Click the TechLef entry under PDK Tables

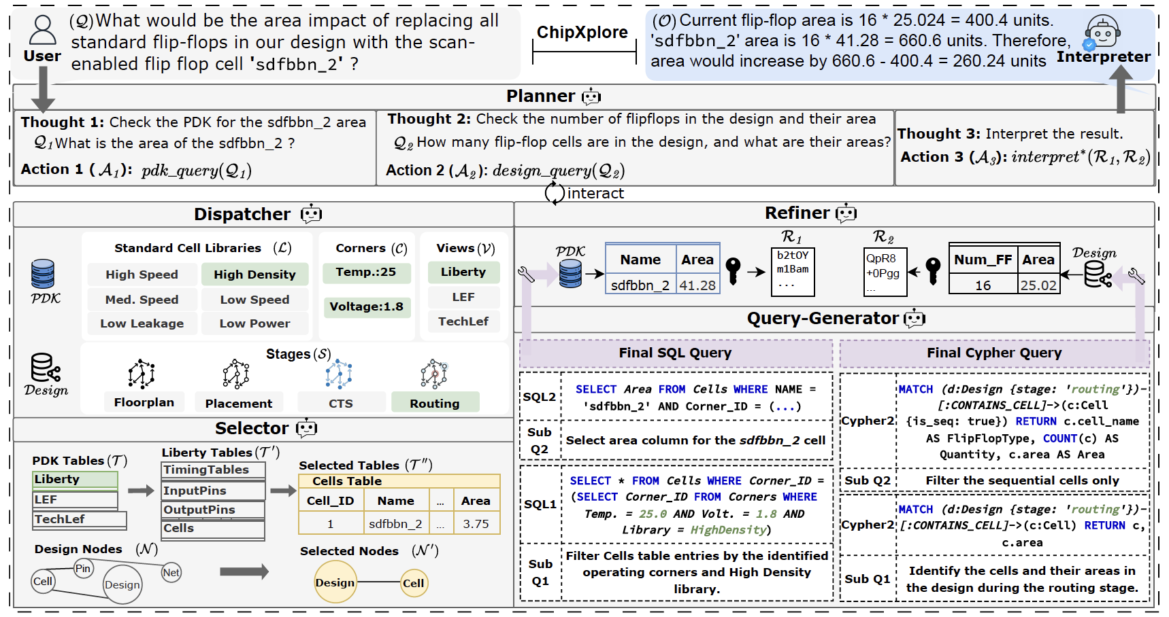(80, 520)
